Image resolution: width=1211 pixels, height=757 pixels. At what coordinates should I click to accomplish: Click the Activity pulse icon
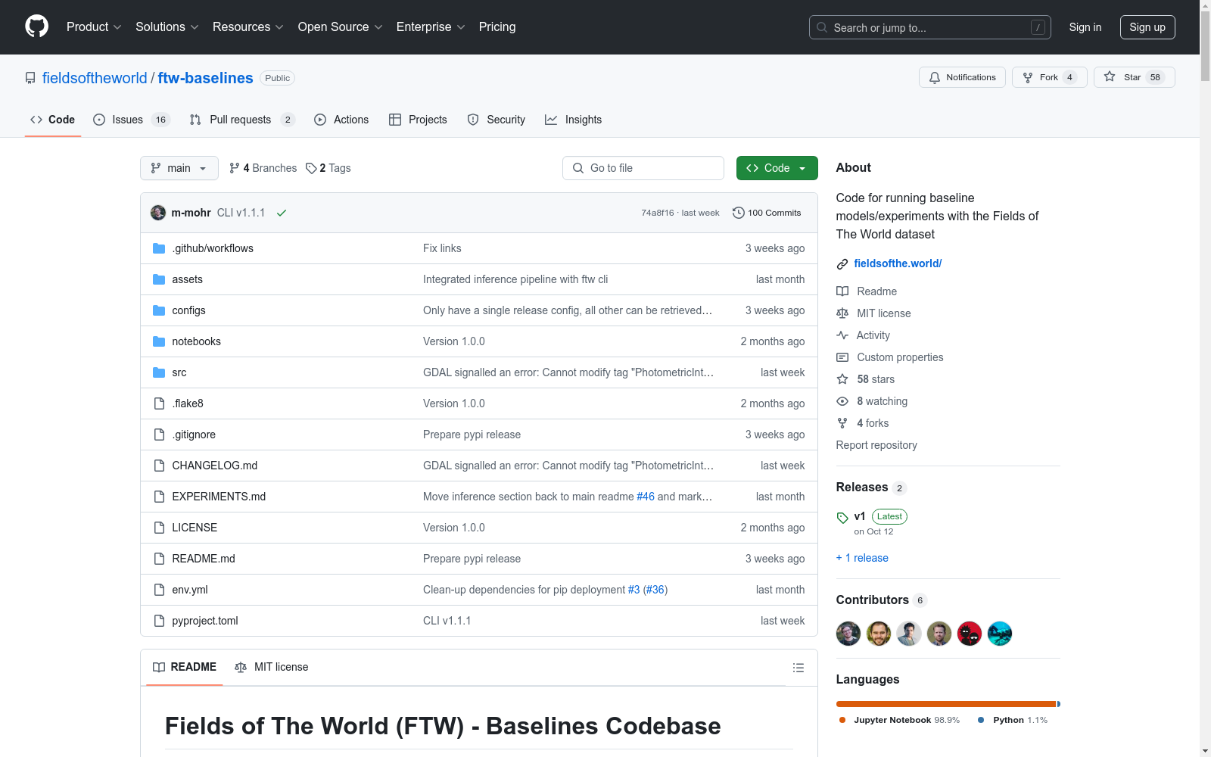click(842, 335)
